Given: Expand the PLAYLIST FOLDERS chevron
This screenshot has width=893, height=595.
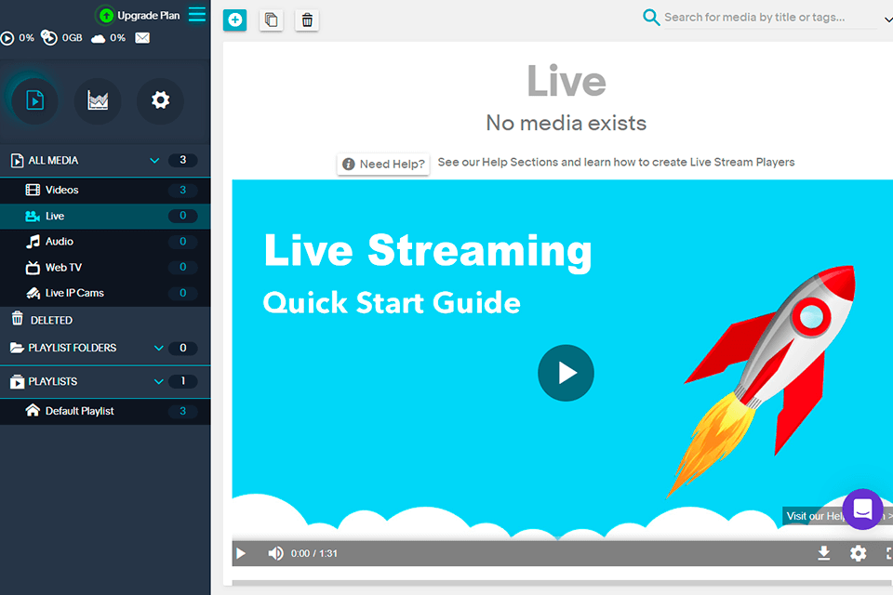Looking at the screenshot, I should point(159,348).
